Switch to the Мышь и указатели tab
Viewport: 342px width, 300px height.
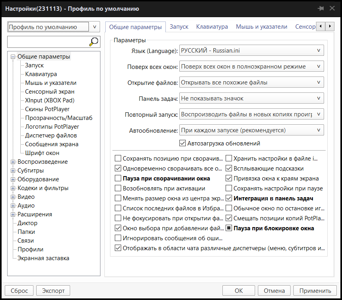pyautogui.click(x=261, y=27)
